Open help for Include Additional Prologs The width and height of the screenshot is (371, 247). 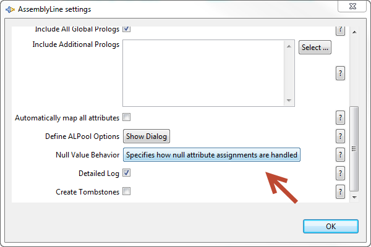[x=340, y=73]
